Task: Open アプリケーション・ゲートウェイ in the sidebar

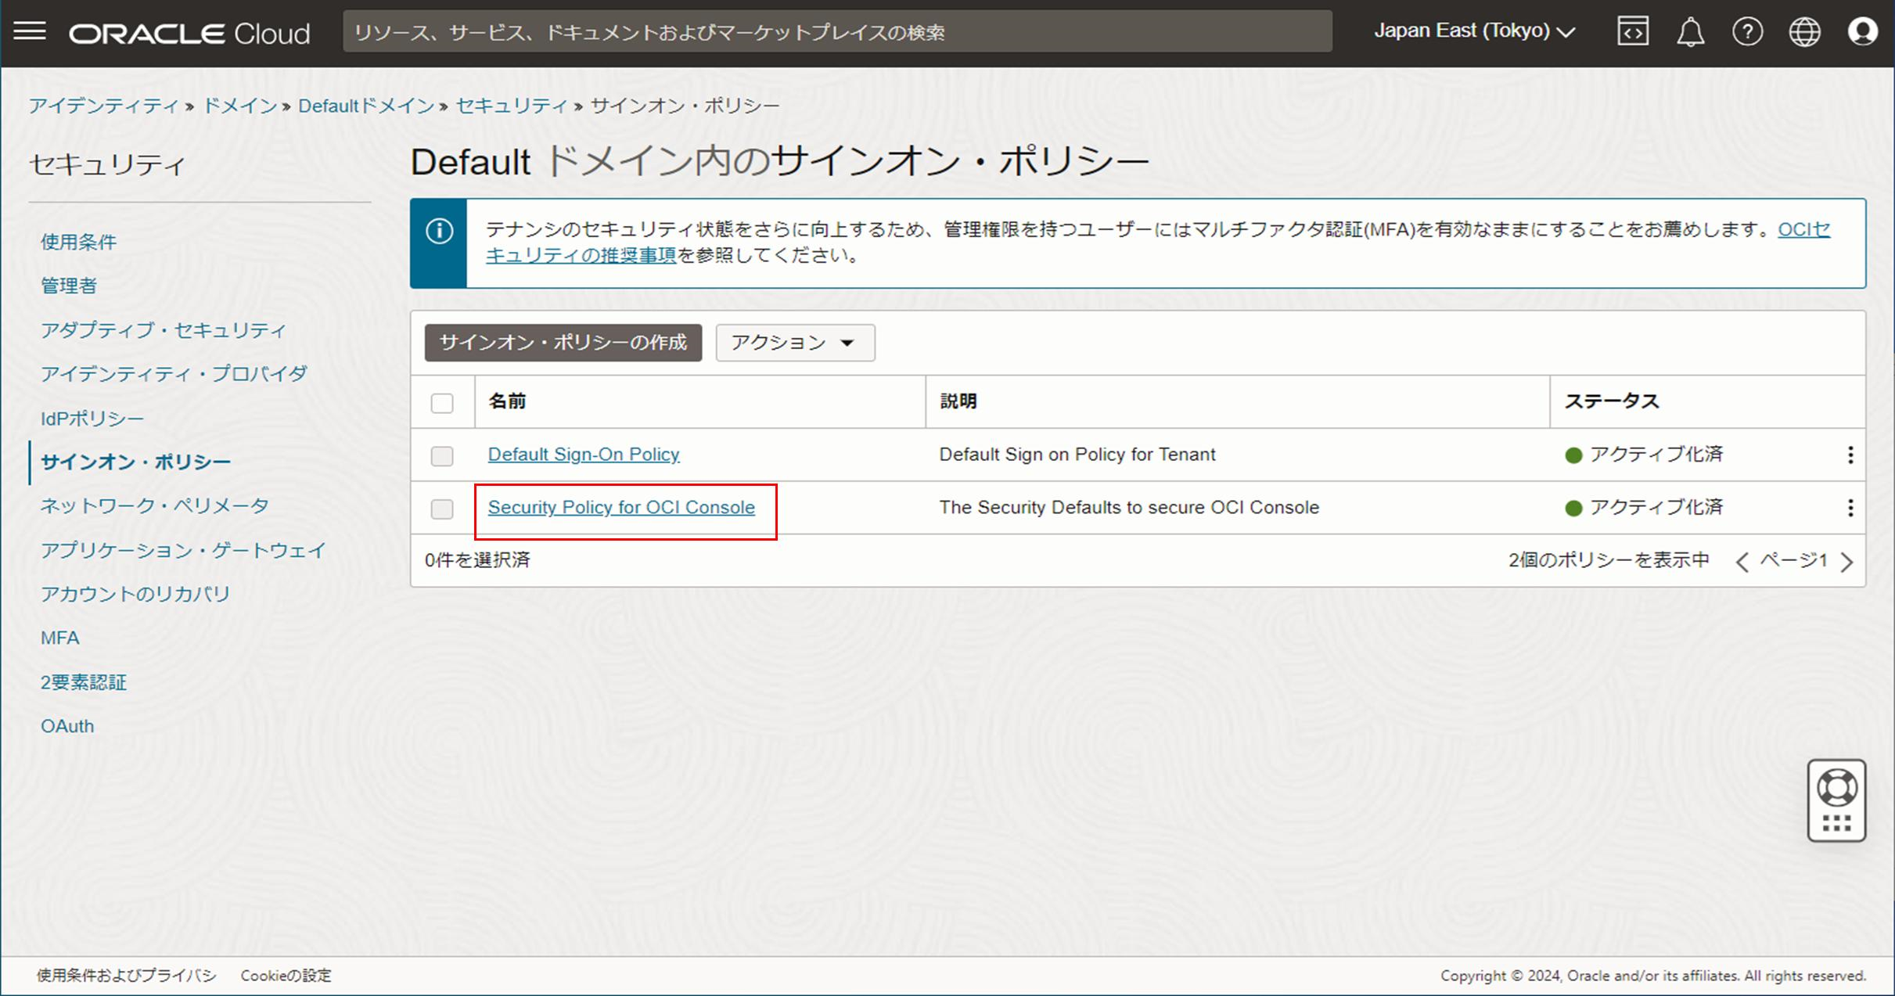Action: pyautogui.click(x=183, y=550)
